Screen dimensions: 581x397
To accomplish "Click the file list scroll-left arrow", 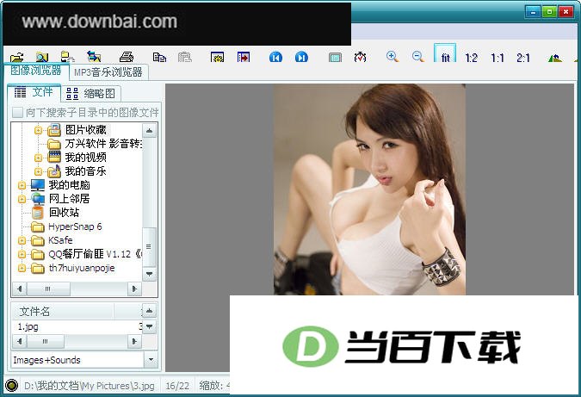I will coord(20,341).
